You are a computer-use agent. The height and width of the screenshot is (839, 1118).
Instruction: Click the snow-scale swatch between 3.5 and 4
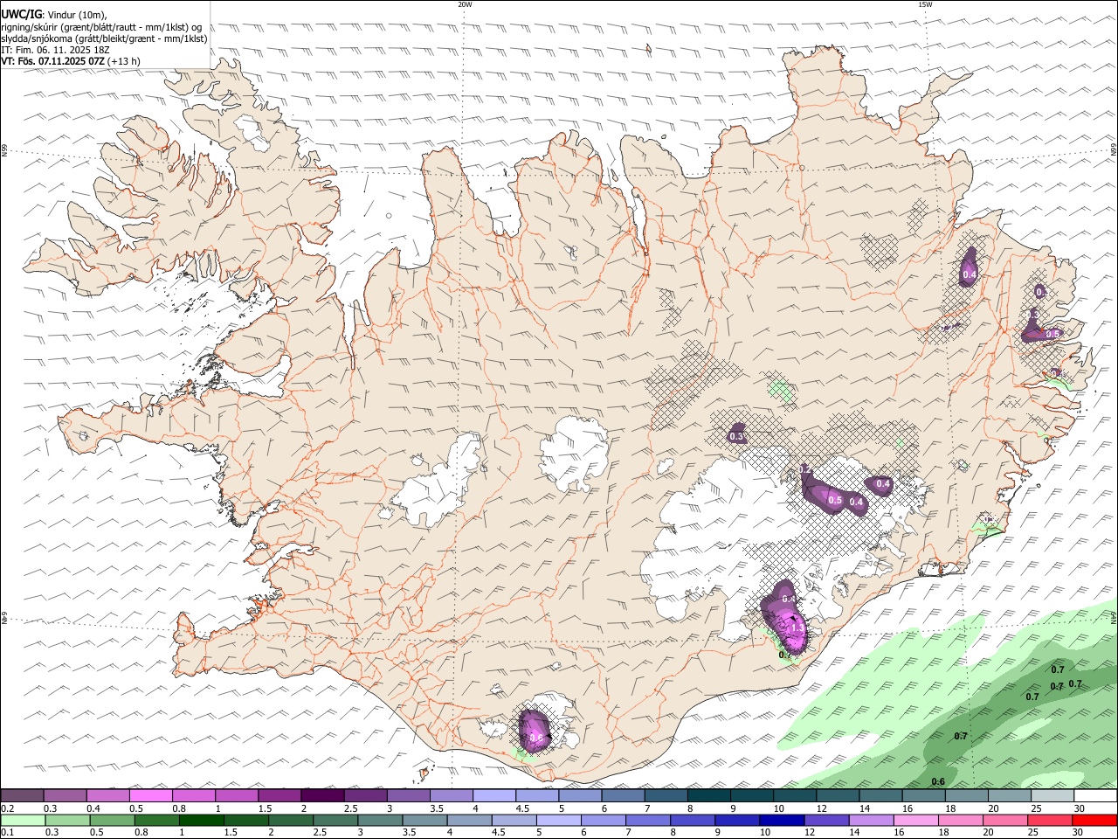(x=452, y=796)
